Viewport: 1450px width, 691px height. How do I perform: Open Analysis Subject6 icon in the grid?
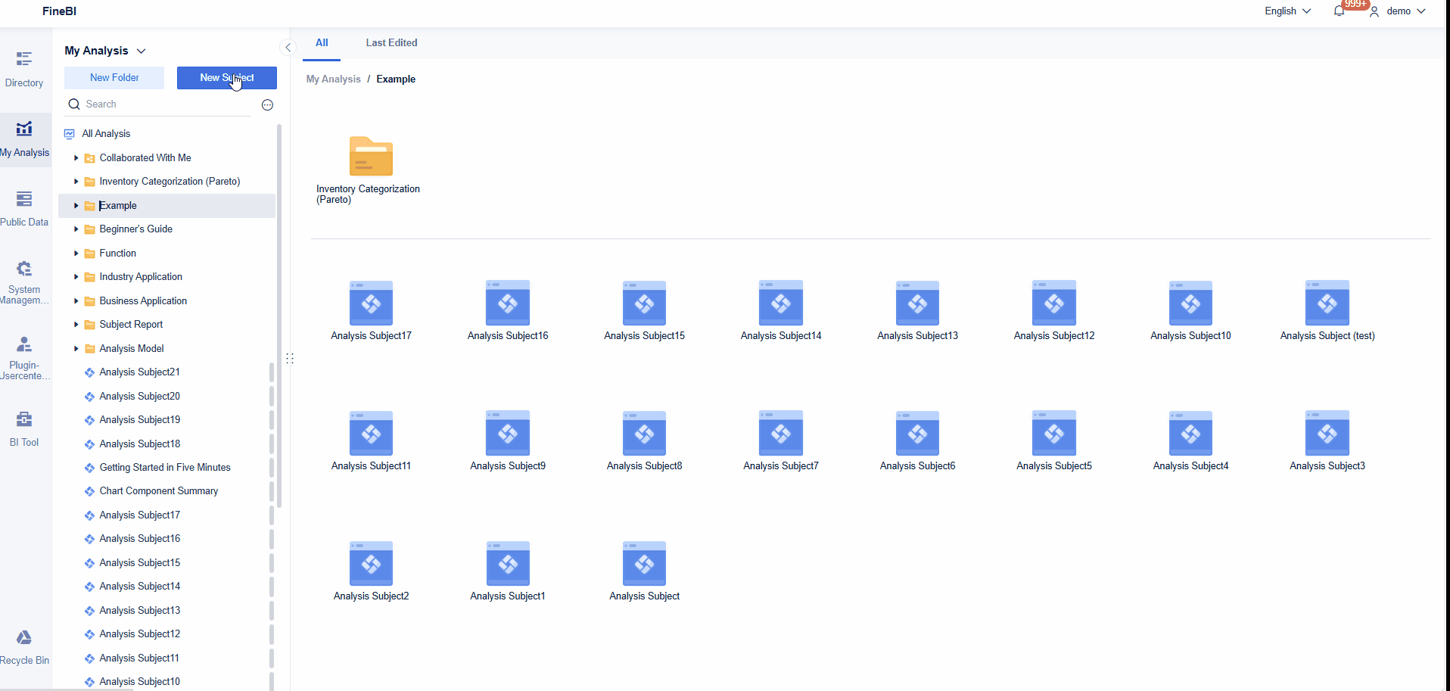(x=917, y=434)
